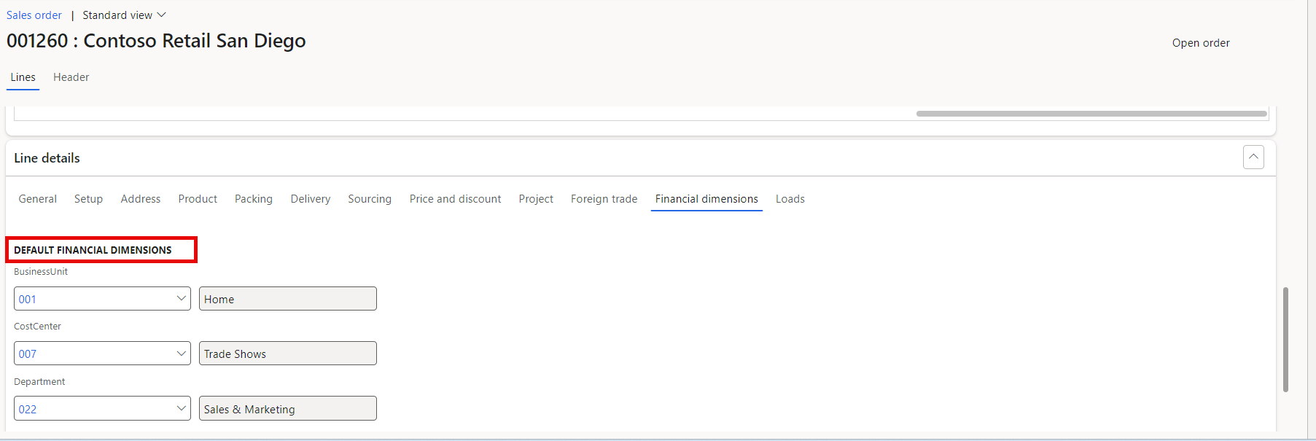
Task: Open the Loads tab
Action: [x=790, y=199]
